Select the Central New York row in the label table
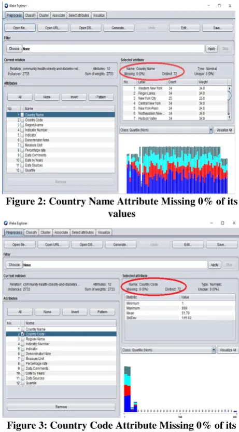Viewport: 239px width, 432px height. pos(175,103)
